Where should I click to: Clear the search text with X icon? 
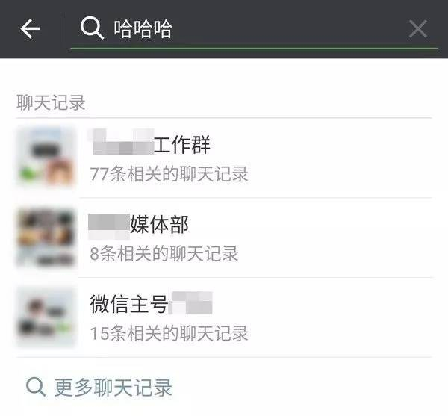pyautogui.click(x=417, y=28)
